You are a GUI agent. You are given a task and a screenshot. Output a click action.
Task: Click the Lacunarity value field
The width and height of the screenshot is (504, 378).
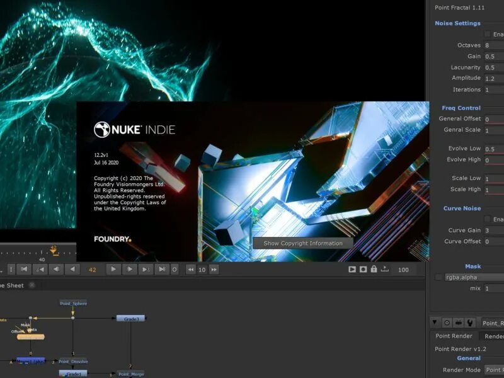click(x=494, y=67)
